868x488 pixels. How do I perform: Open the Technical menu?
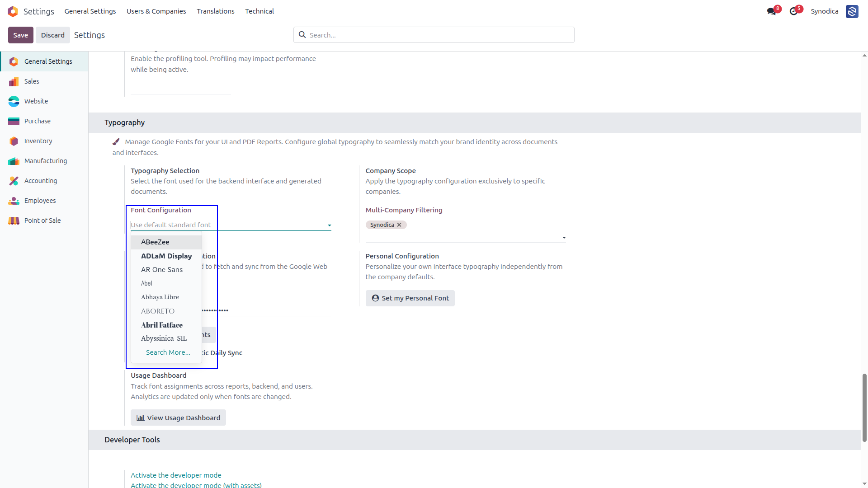point(259,11)
